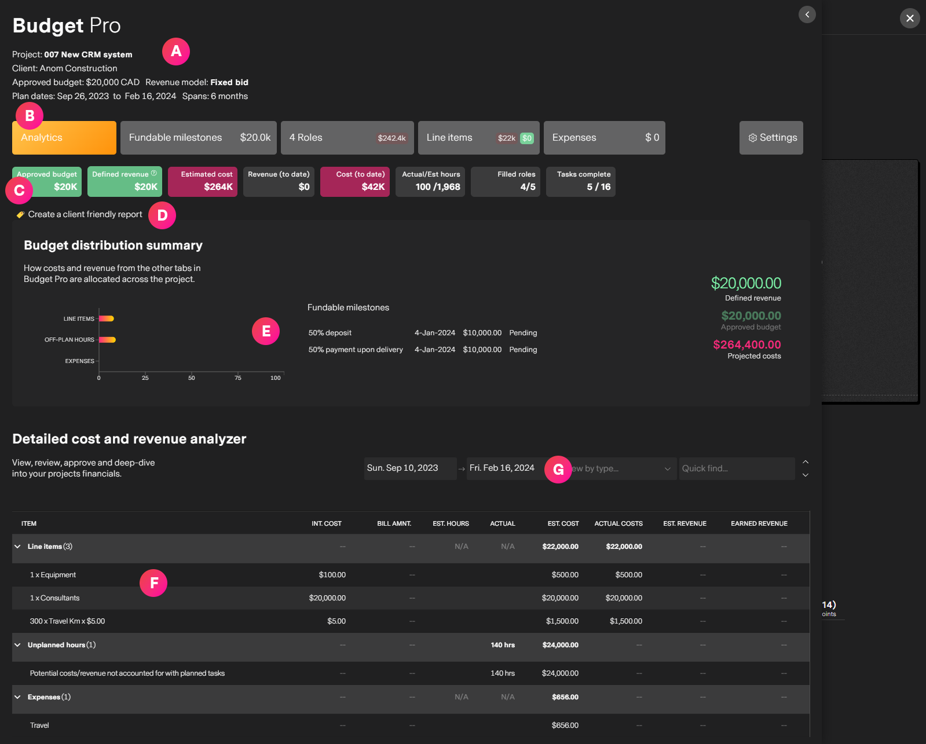Image resolution: width=926 pixels, height=744 pixels.
Task: Click the BILL AMNT. column header
Action: point(394,523)
